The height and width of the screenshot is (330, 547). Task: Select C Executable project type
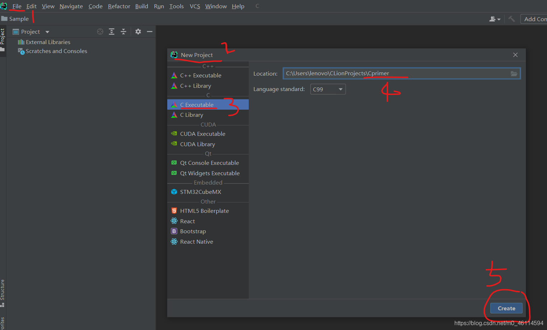click(x=208, y=105)
